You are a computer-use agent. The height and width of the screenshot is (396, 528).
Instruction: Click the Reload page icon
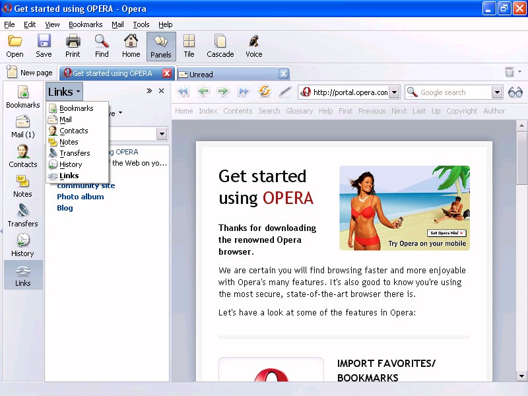coord(265,92)
